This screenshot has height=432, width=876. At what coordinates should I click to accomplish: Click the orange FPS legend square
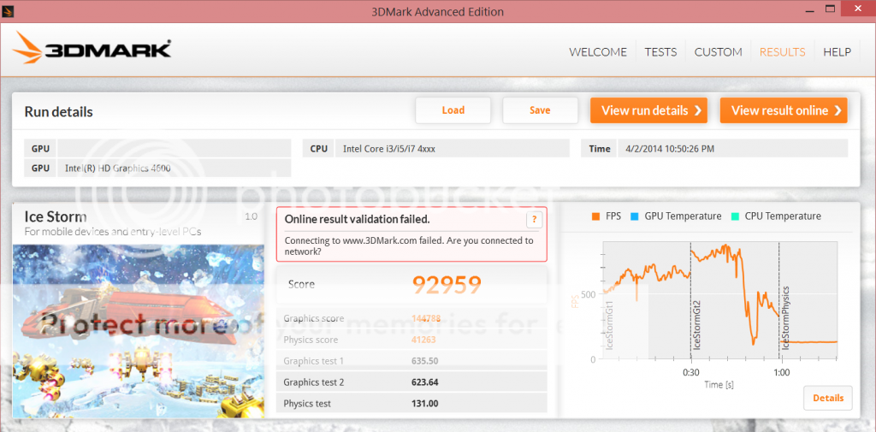(595, 216)
